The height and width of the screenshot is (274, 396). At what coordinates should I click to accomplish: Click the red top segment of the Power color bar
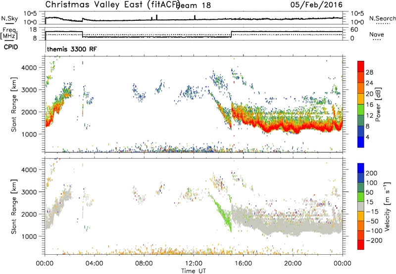click(x=361, y=66)
